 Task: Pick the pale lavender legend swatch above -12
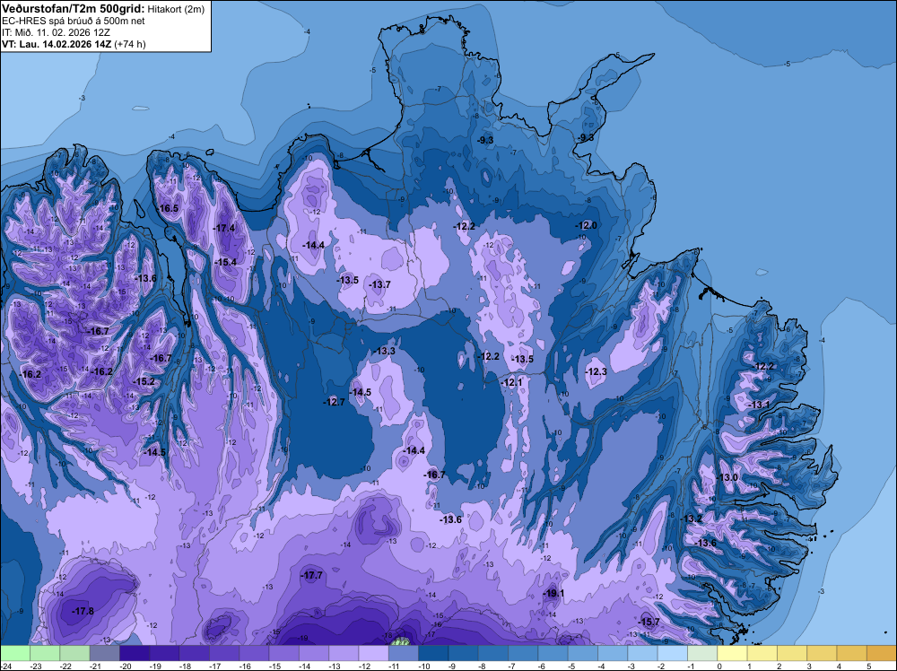373,653
